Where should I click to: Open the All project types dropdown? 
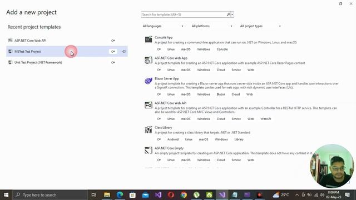[x=260, y=26]
